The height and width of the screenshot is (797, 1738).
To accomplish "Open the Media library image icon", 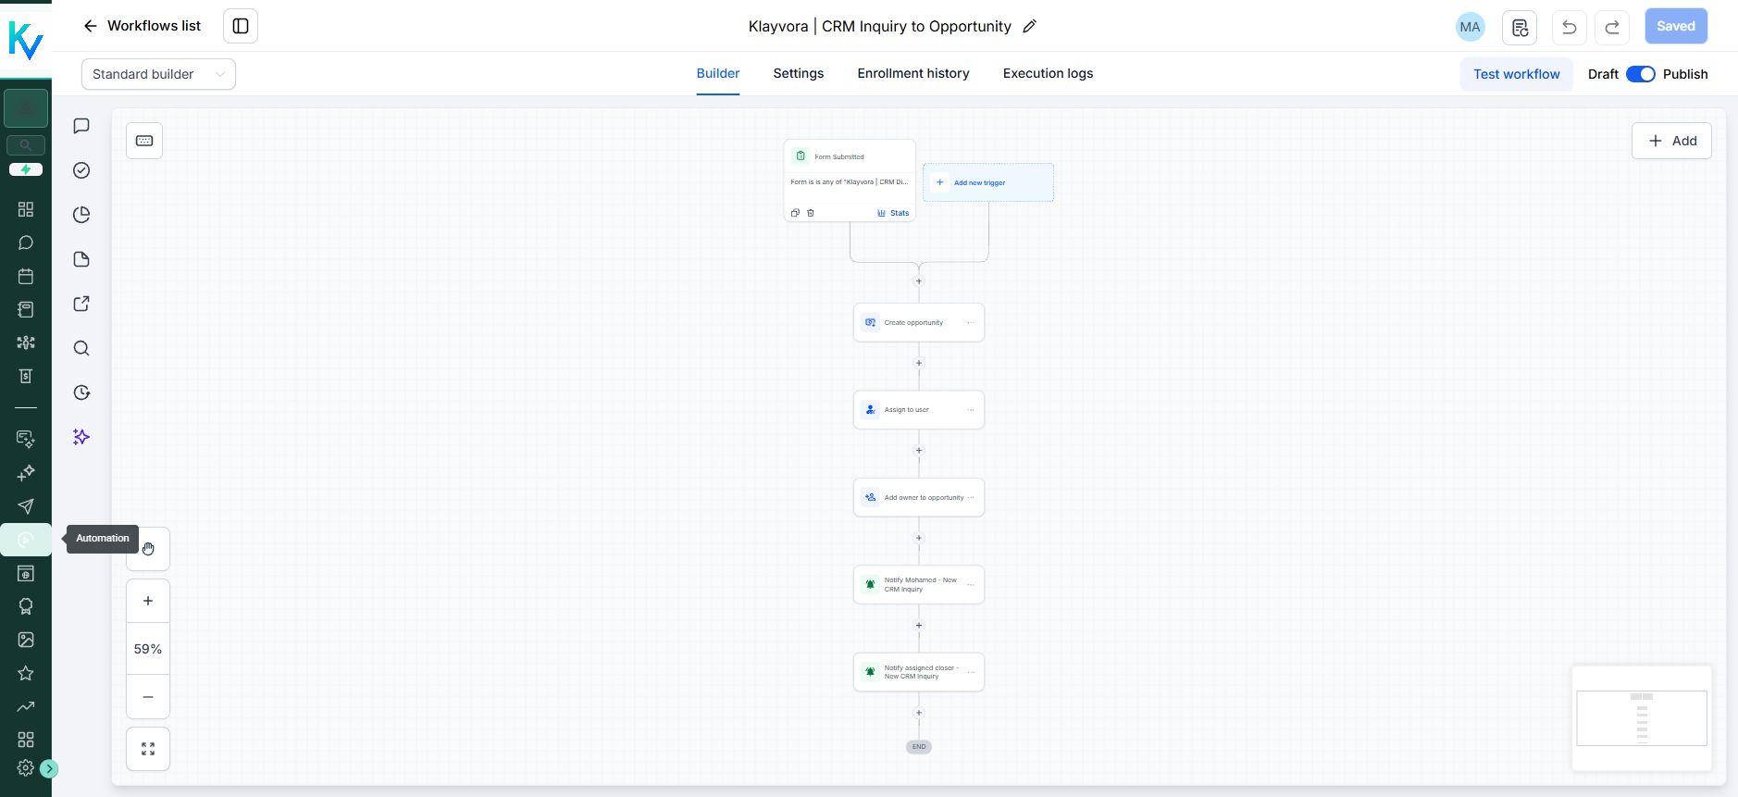I will [26, 640].
